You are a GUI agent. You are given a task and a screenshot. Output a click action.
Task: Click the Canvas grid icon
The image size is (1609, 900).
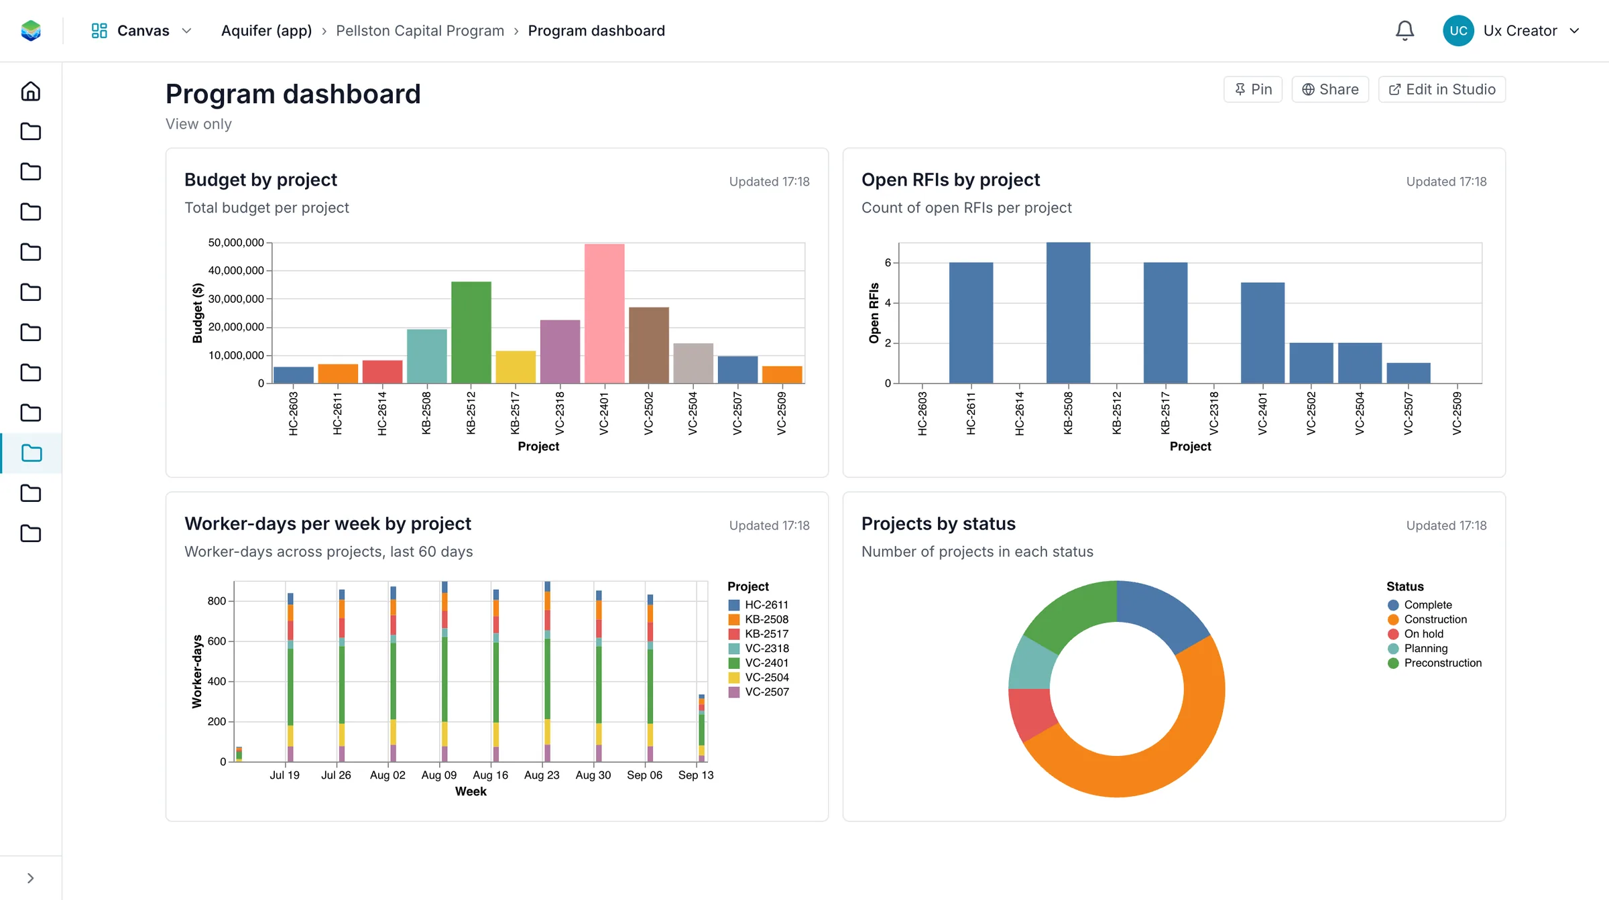[x=99, y=31]
